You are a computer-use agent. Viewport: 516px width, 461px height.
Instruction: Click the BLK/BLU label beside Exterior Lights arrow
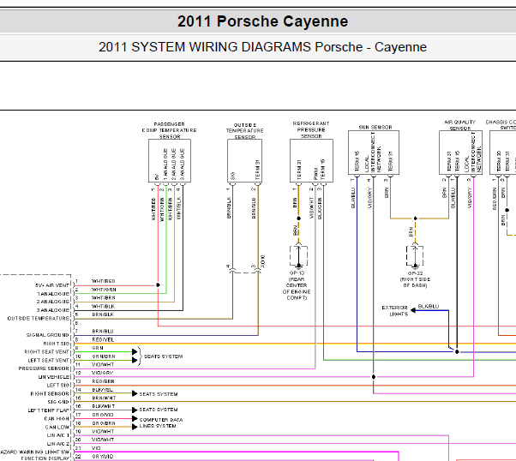click(x=428, y=307)
